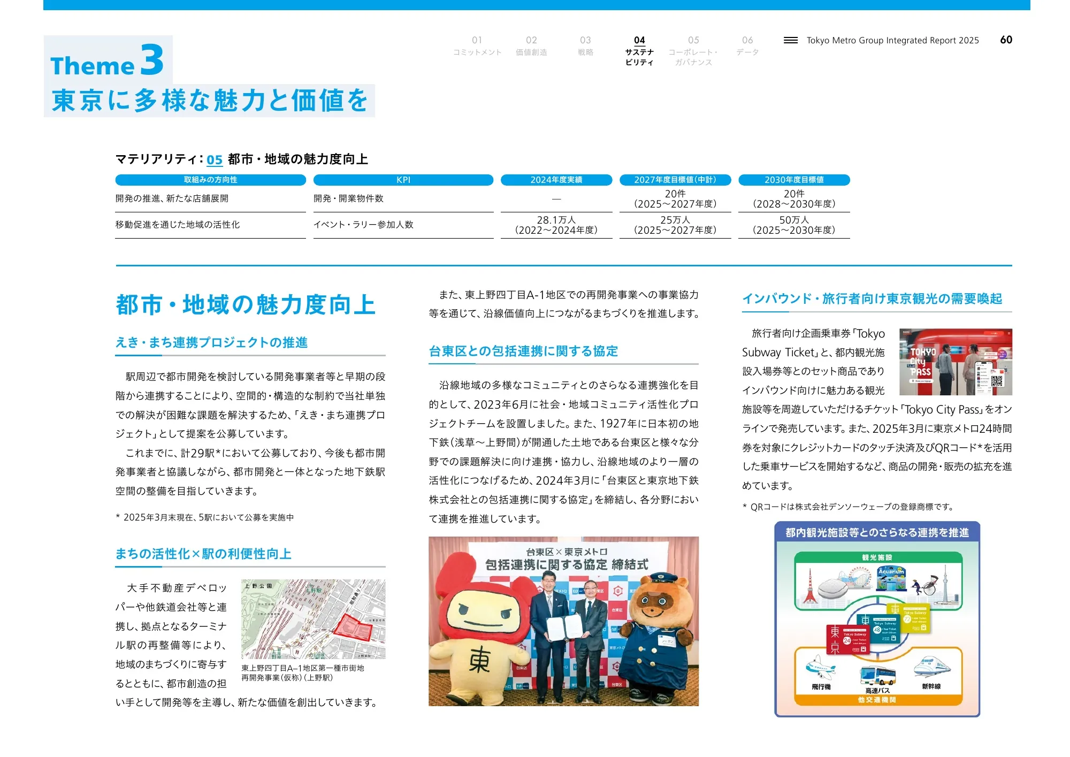Screen dimensions: 1070x757
Task: Click the materiality number 05 link
Action: [x=215, y=159]
